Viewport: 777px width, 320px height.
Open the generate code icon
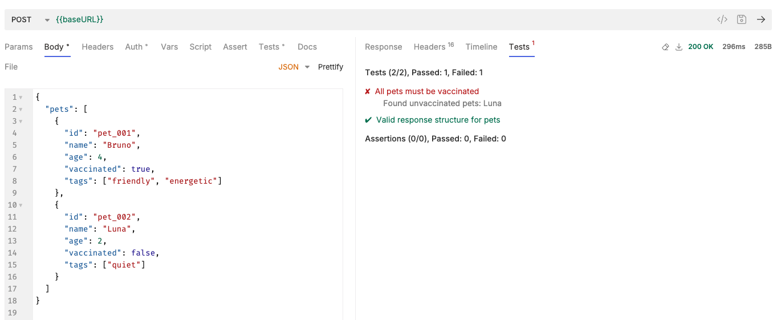click(722, 19)
